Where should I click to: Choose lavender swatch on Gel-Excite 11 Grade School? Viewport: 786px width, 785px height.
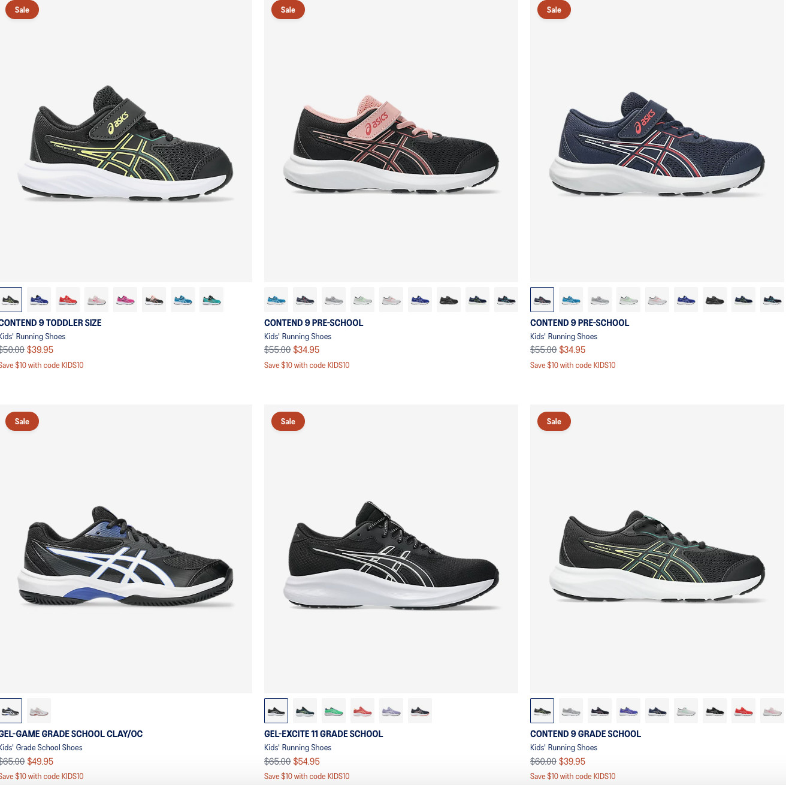[391, 711]
